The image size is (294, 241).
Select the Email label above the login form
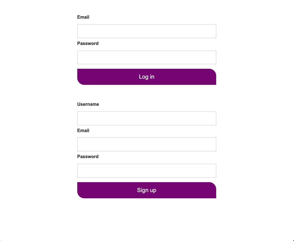pyautogui.click(x=83, y=17)
